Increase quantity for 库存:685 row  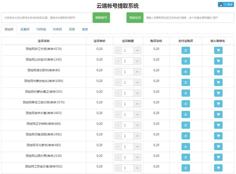(137, 147)
